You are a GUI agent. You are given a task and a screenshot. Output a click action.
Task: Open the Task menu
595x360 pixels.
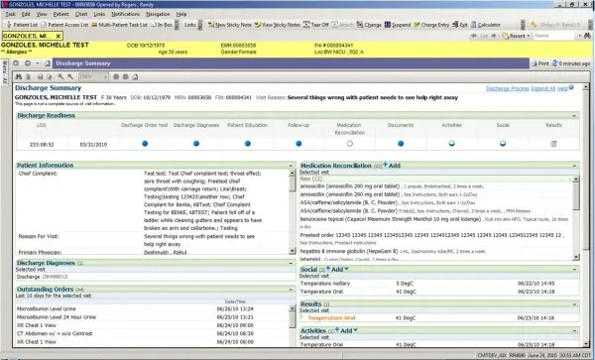(10, 14)
